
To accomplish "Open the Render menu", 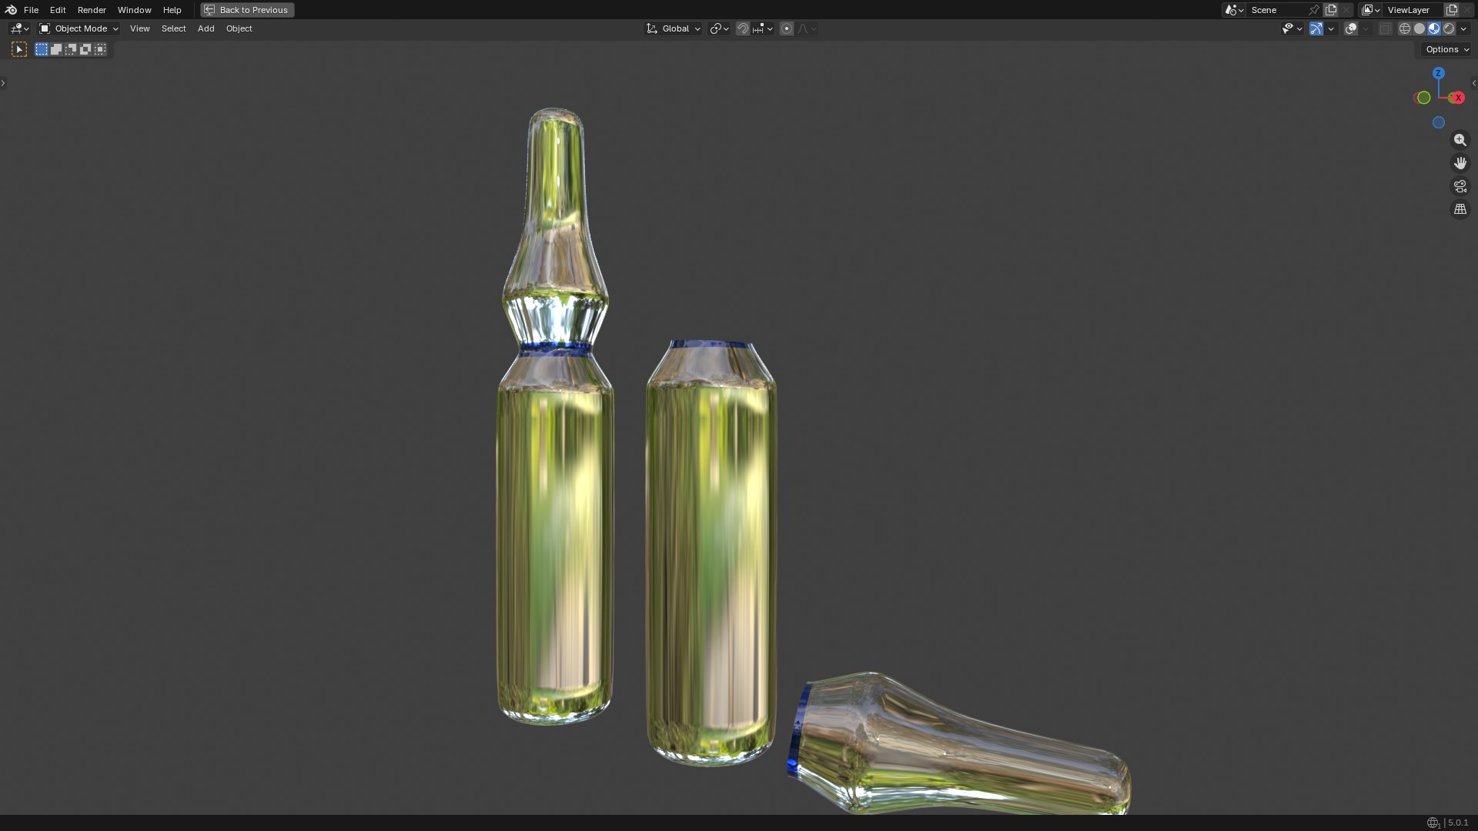I will click(92, 10).
